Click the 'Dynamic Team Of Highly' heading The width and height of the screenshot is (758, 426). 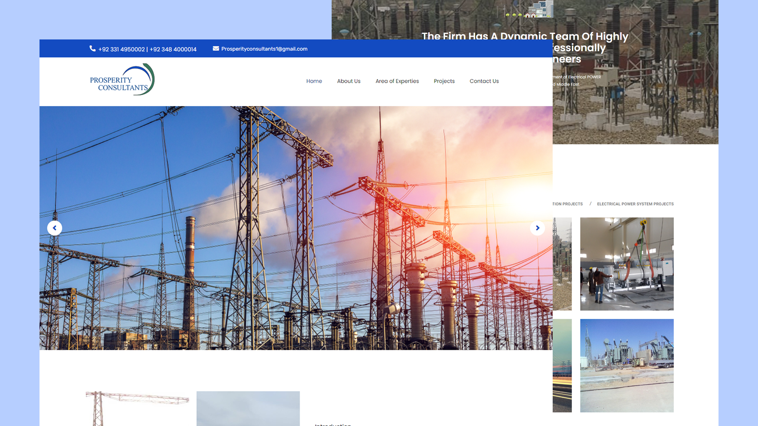click(524, 36)
